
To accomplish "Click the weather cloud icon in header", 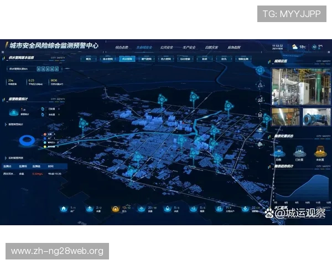I will point(294,47).
